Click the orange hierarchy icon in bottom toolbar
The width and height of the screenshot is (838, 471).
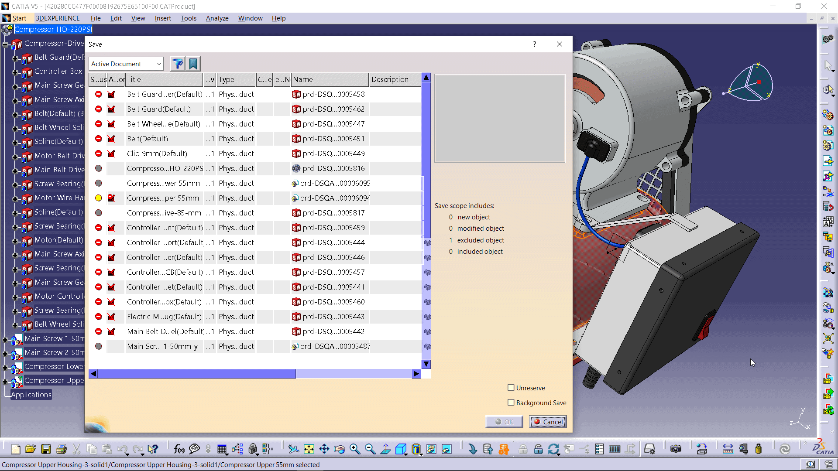pyautogui.click(x=504, y=449)
